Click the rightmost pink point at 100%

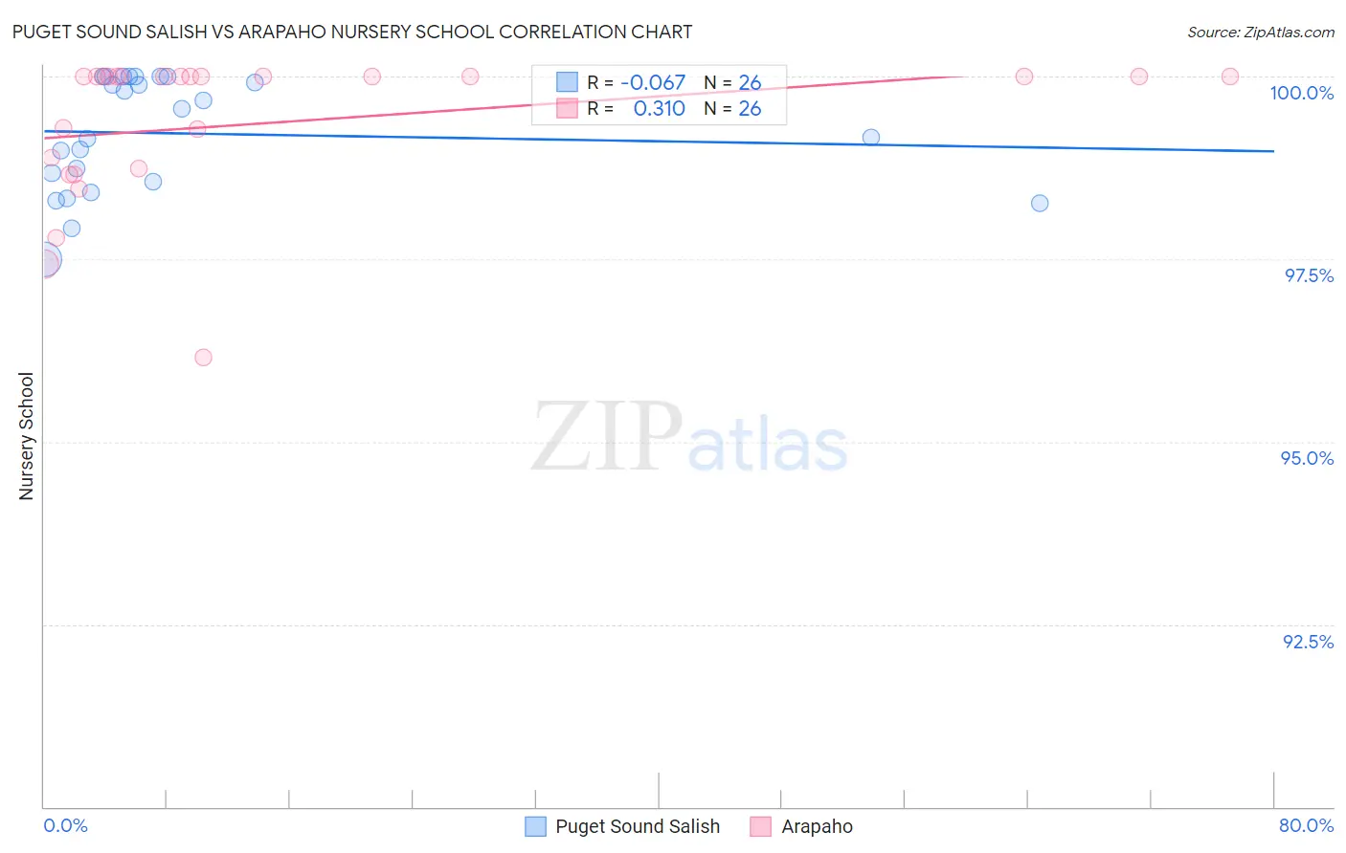click(1230, 77)
